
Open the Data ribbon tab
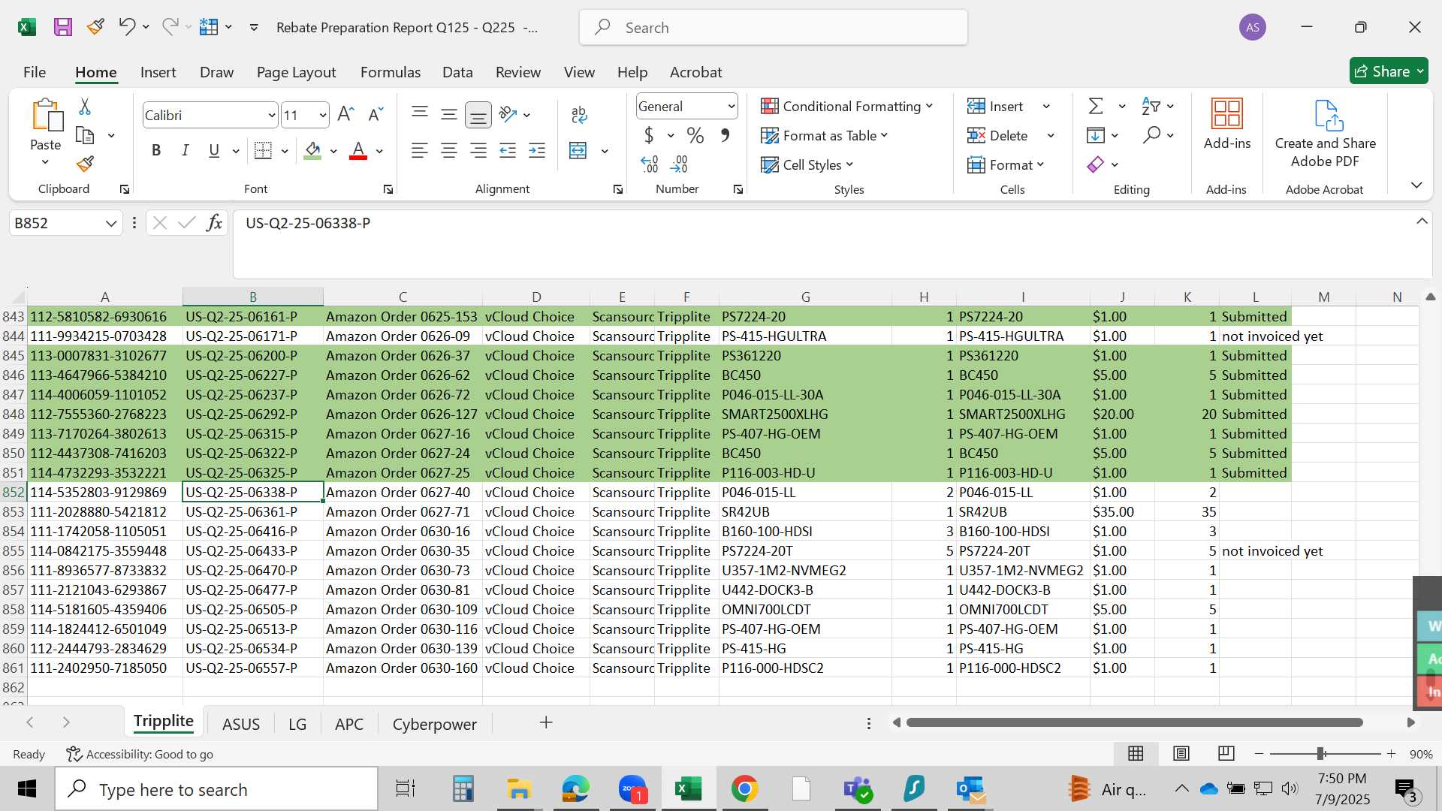(x=457, y=72)
